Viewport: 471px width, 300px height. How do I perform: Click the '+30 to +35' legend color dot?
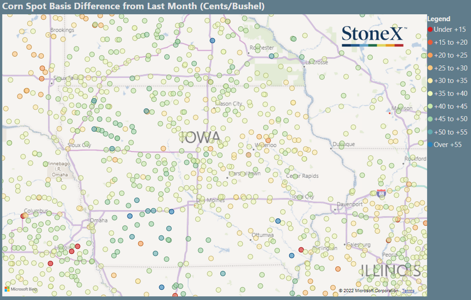(x=430, y=81)
